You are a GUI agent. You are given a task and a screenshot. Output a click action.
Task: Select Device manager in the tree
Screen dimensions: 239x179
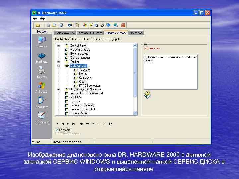point(80,58)
